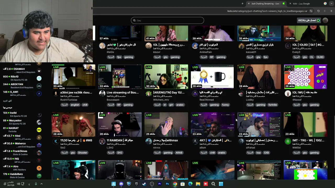This screenshot has height=188, width=335.
Task: Click 'fortnite' tag on Lodiky stream
Action: (x=272, y=105)
